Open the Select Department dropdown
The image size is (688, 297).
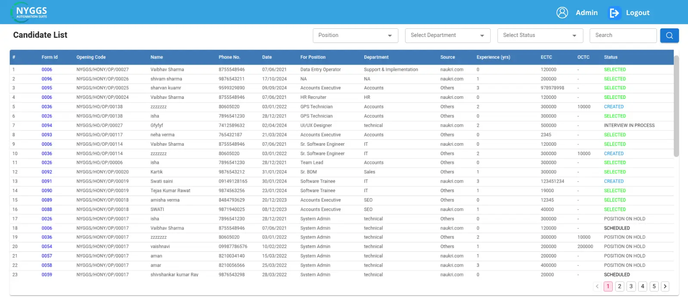tap(448, 36)
